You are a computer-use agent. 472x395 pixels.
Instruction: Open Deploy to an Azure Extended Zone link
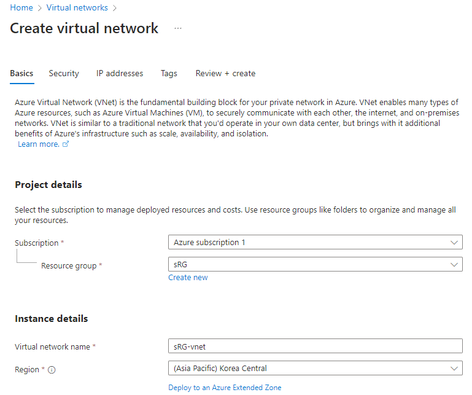[225, 388]
